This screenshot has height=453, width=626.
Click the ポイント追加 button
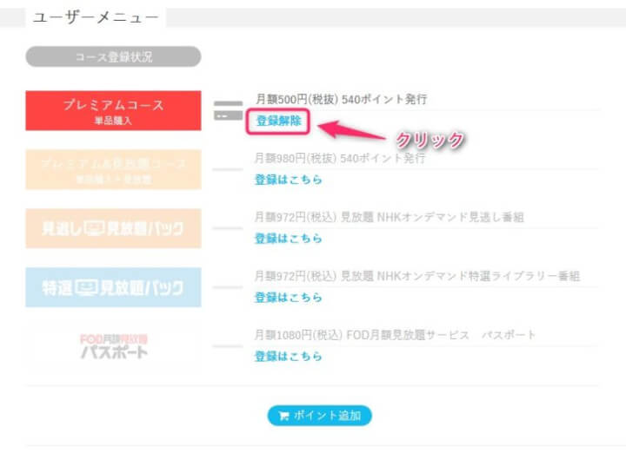319,416
